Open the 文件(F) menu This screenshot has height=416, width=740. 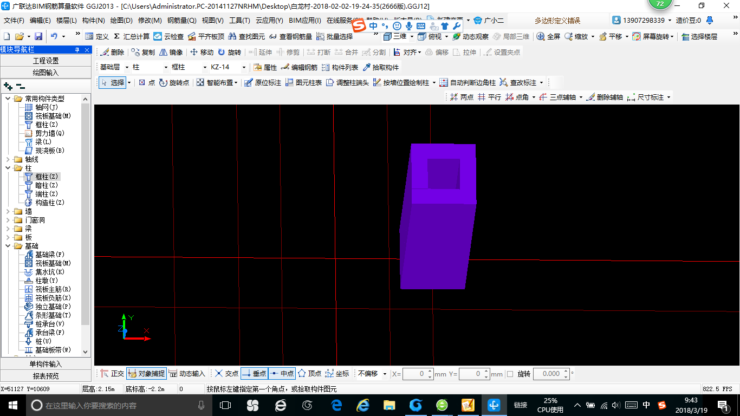click(x=14, y=21)
